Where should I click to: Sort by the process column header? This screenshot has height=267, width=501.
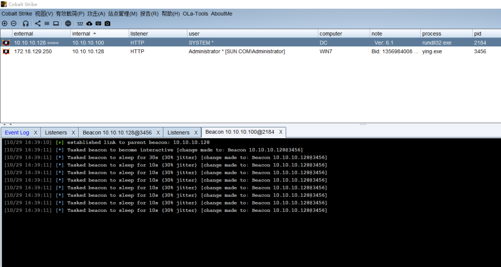[446, 34]
